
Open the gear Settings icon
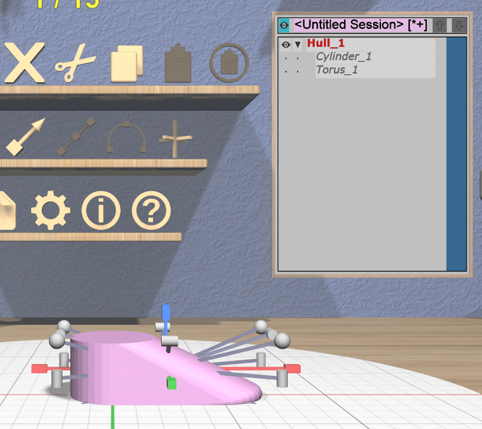pos(50,211)
